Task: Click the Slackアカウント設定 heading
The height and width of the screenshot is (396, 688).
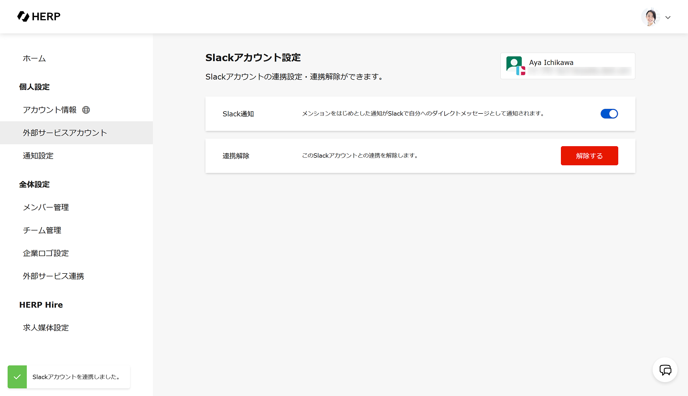Action: [253, 58]
